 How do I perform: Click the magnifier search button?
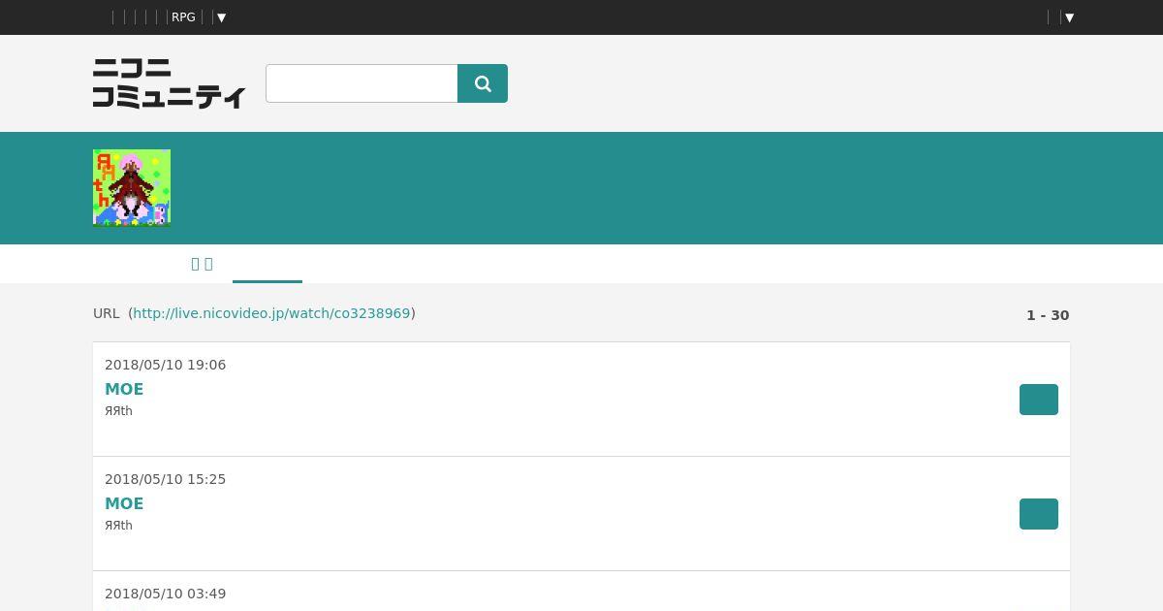point(483,83)
